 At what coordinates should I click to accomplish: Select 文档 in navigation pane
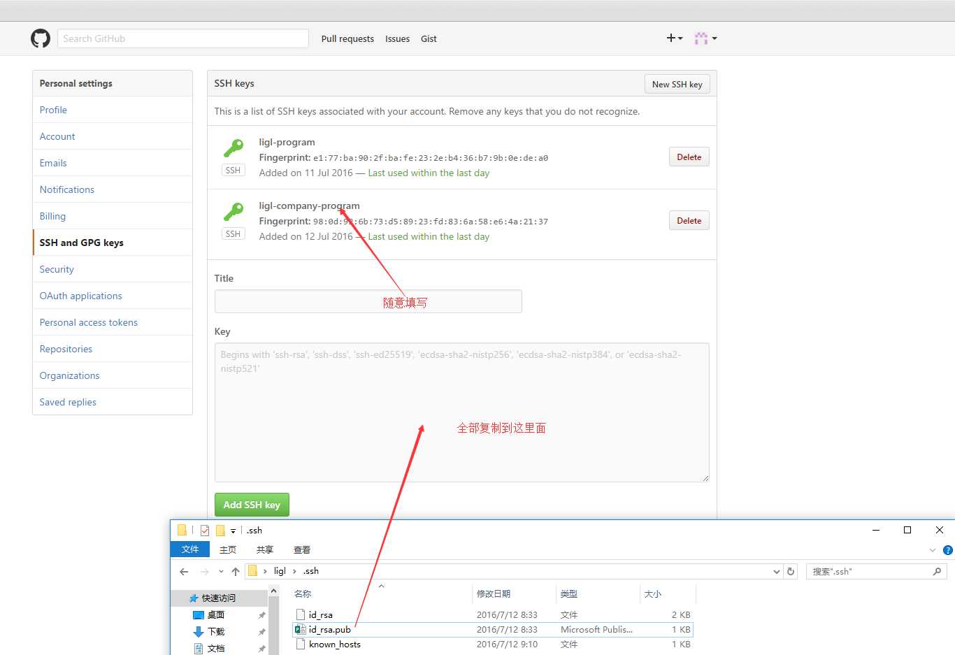point(215,649)
